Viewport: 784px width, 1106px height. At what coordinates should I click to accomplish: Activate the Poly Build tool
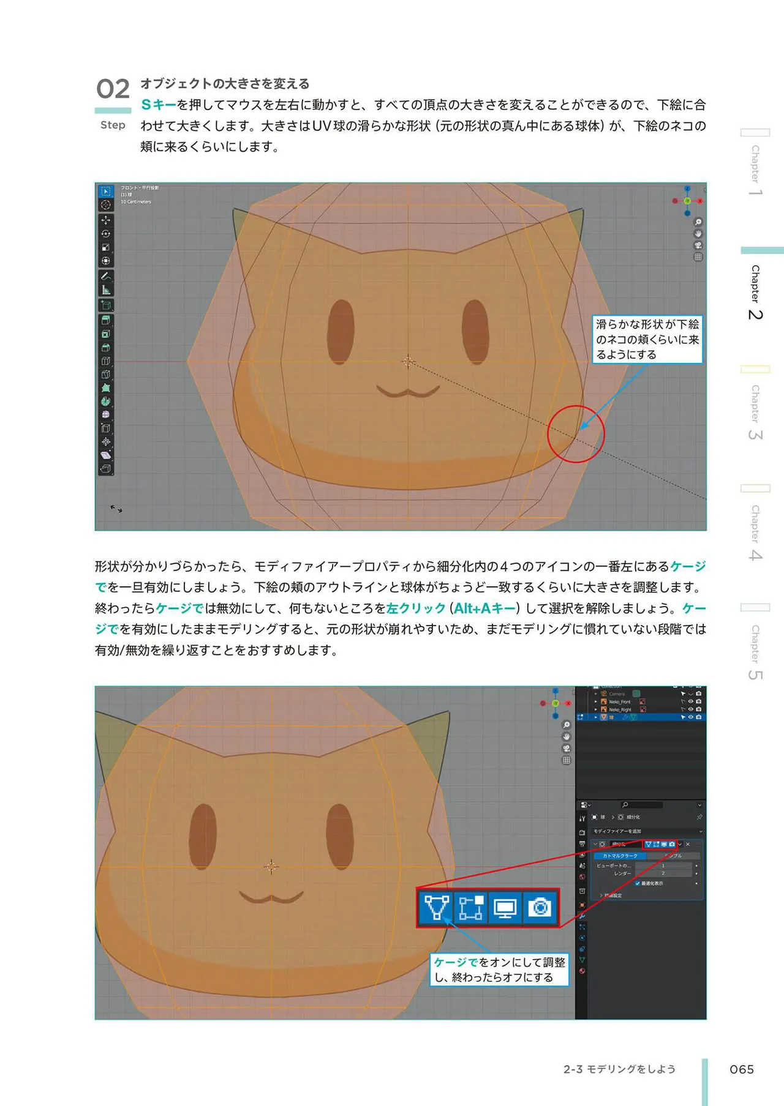105,387
